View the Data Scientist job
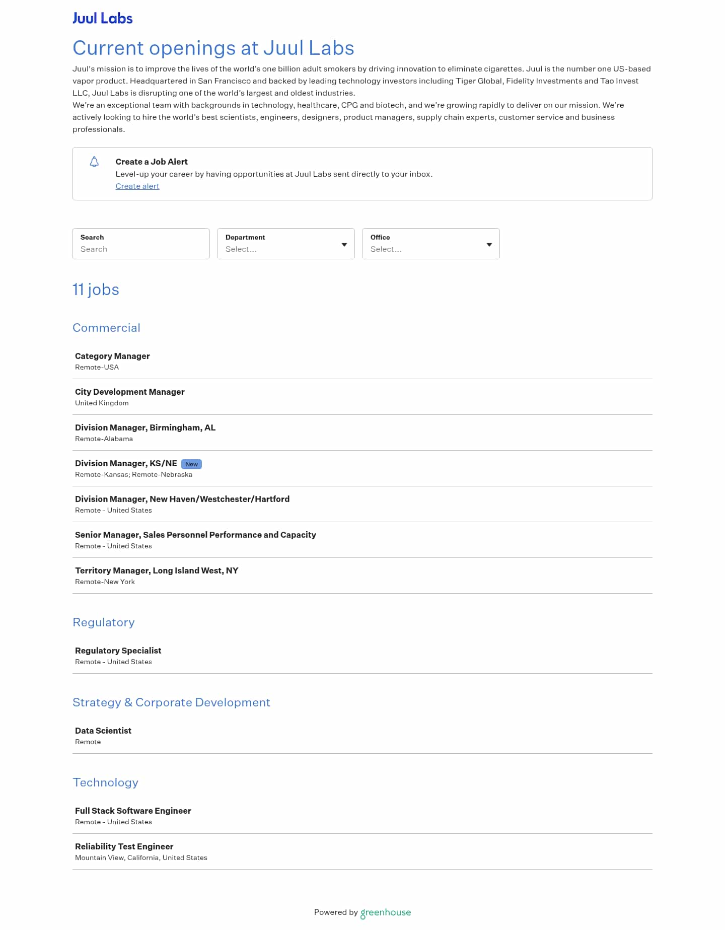Screen dimensions: 725x930 coord(103,731)
